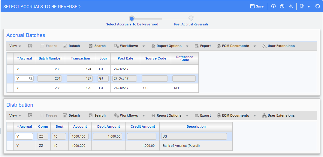Expand ECM Documents arrow in Distribution

point(255,116)
